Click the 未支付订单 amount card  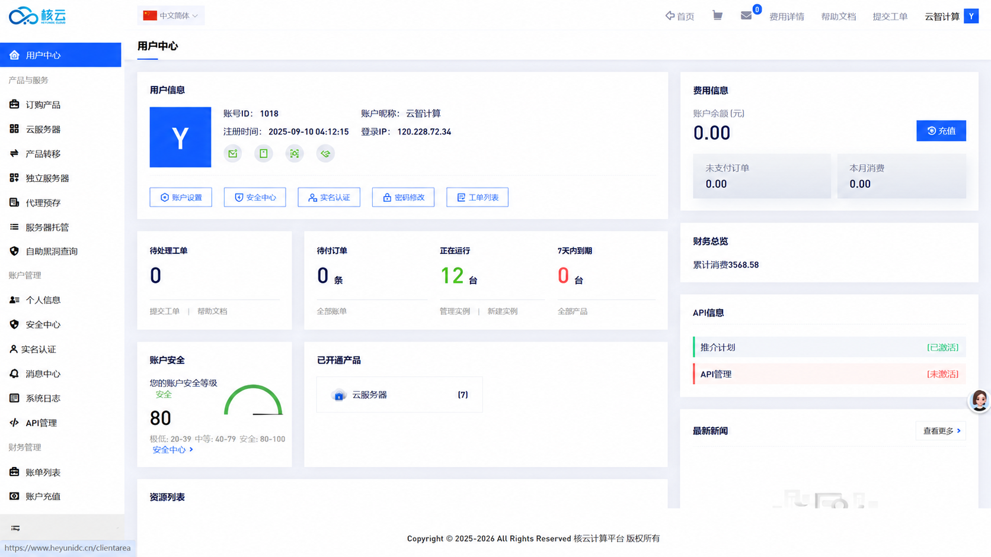[762, 176]
